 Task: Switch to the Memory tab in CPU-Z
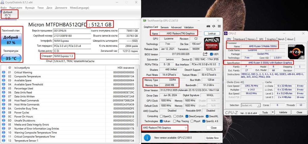click(251, 39)
